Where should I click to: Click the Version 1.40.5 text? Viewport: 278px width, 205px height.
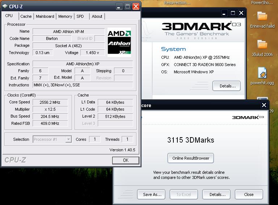click(x=122, y=150)
